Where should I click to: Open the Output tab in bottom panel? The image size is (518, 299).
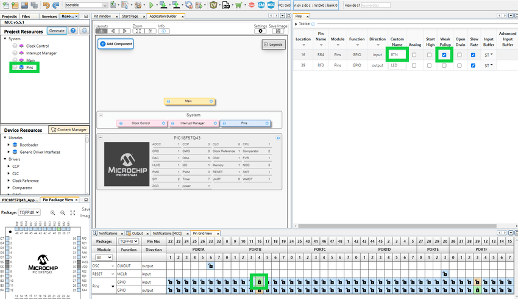[x=137, y=233]
